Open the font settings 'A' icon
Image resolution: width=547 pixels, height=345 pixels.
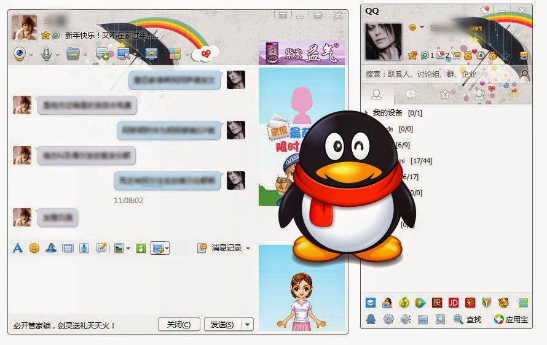[17, 248]
